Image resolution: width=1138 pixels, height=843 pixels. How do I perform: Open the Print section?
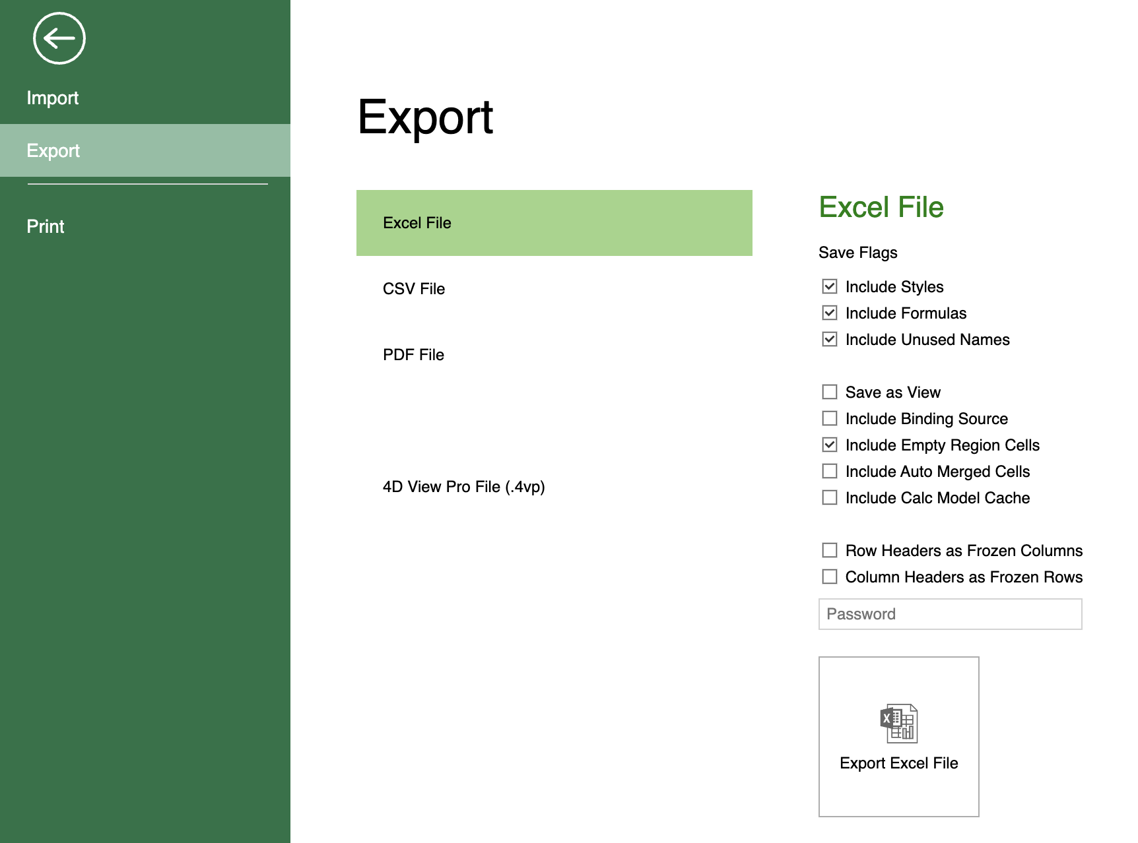click(46, 226)
